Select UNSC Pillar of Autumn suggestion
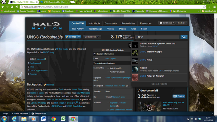This screenshot has height=122, width=217. pos(159,77)
